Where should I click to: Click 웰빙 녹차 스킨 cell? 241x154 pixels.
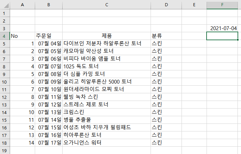tap(106, 97)
